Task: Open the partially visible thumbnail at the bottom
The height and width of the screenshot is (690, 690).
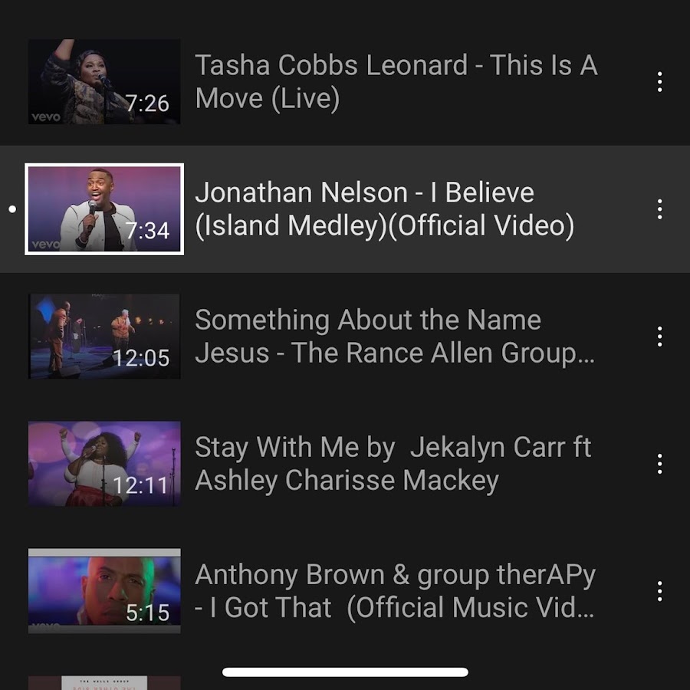Action: 104,683
